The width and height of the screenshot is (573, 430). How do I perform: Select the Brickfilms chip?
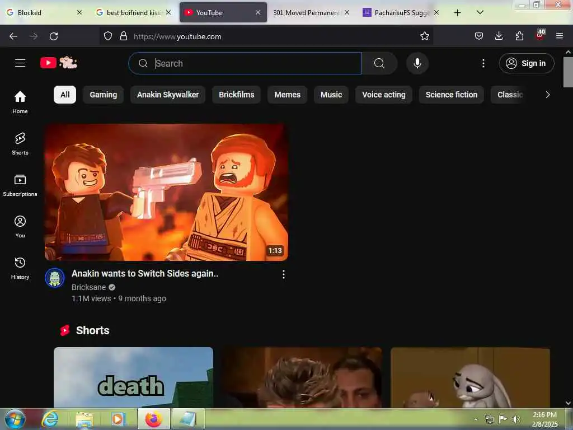tap(237, 95)
